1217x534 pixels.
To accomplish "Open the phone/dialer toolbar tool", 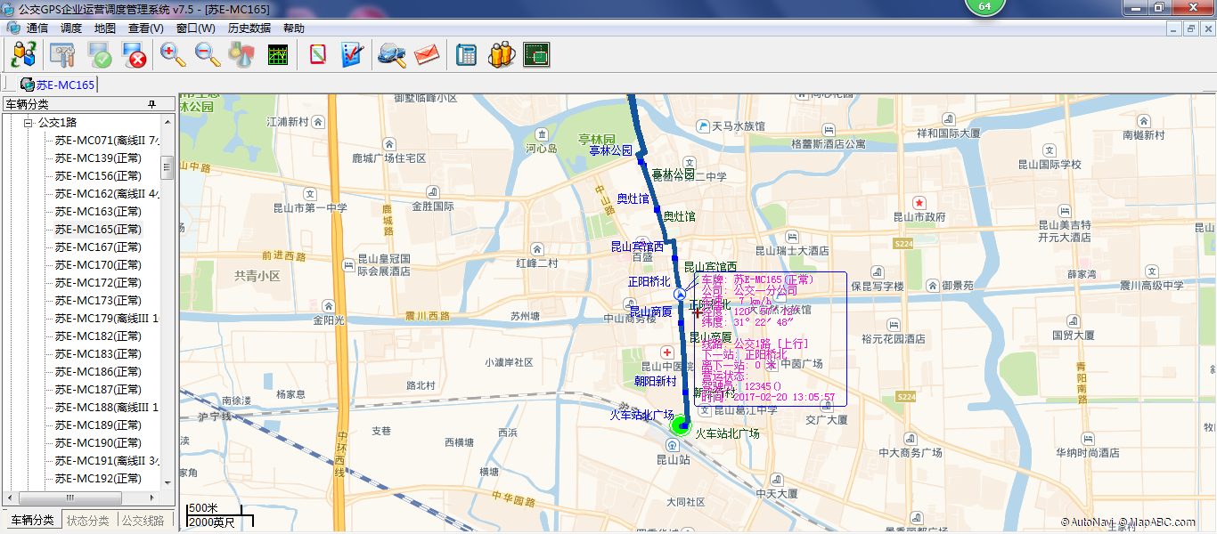I will click(x=466, y=55).
